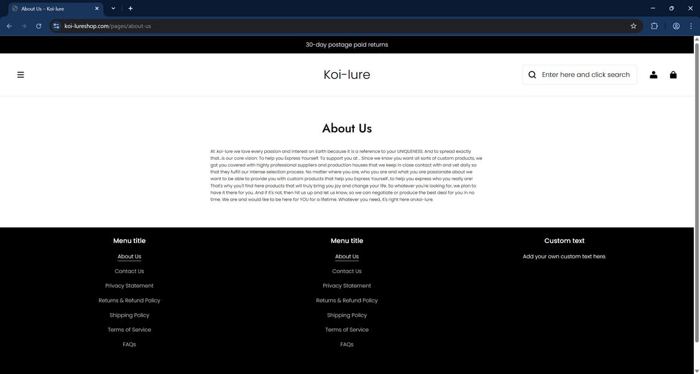Open Terms of Service in middle footer menu
Screen dimensions: 700x374
(x=347, y=330)
